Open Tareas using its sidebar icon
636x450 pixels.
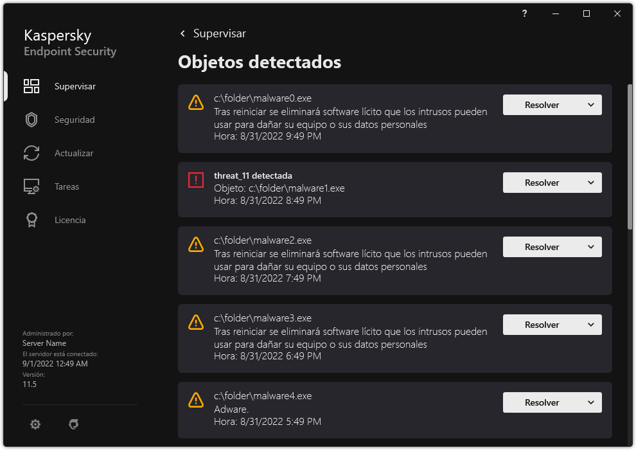[x=31, y=186]
